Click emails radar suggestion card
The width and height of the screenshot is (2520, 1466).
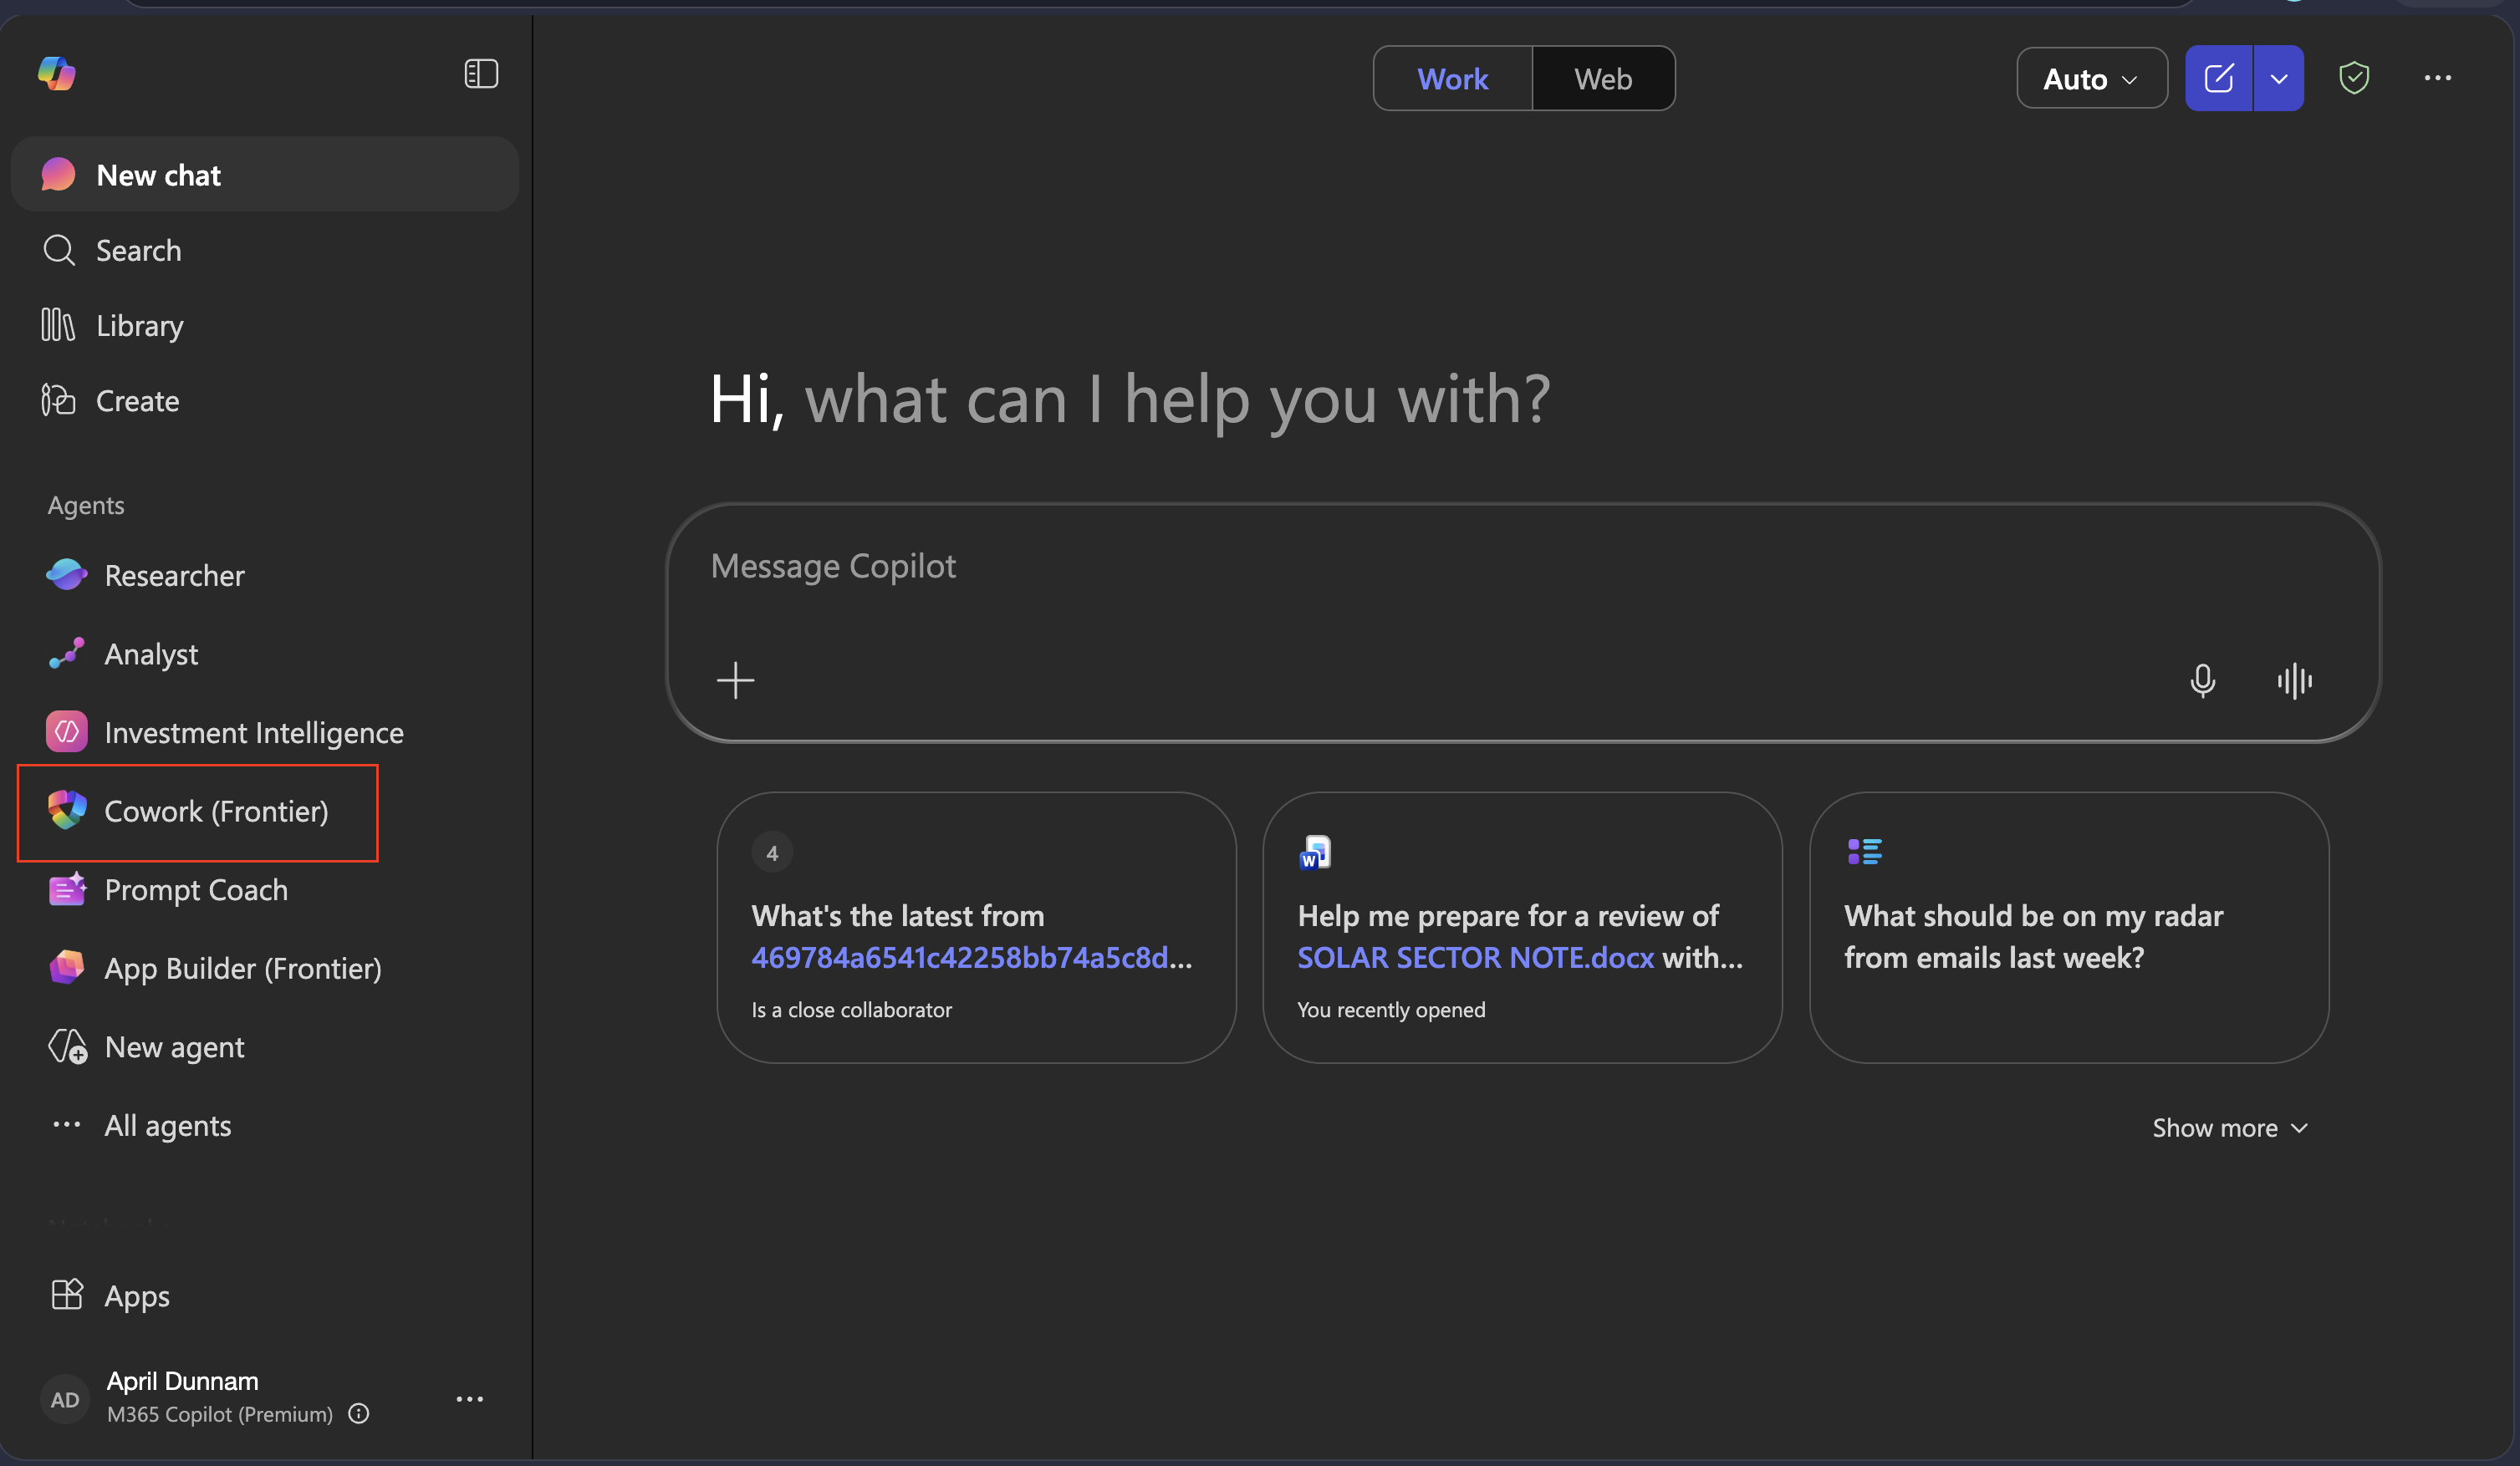[2068, 928]
